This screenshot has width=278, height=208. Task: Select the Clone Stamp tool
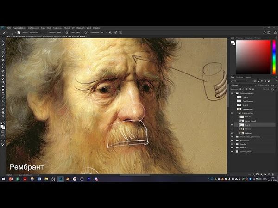pos(3,75)
